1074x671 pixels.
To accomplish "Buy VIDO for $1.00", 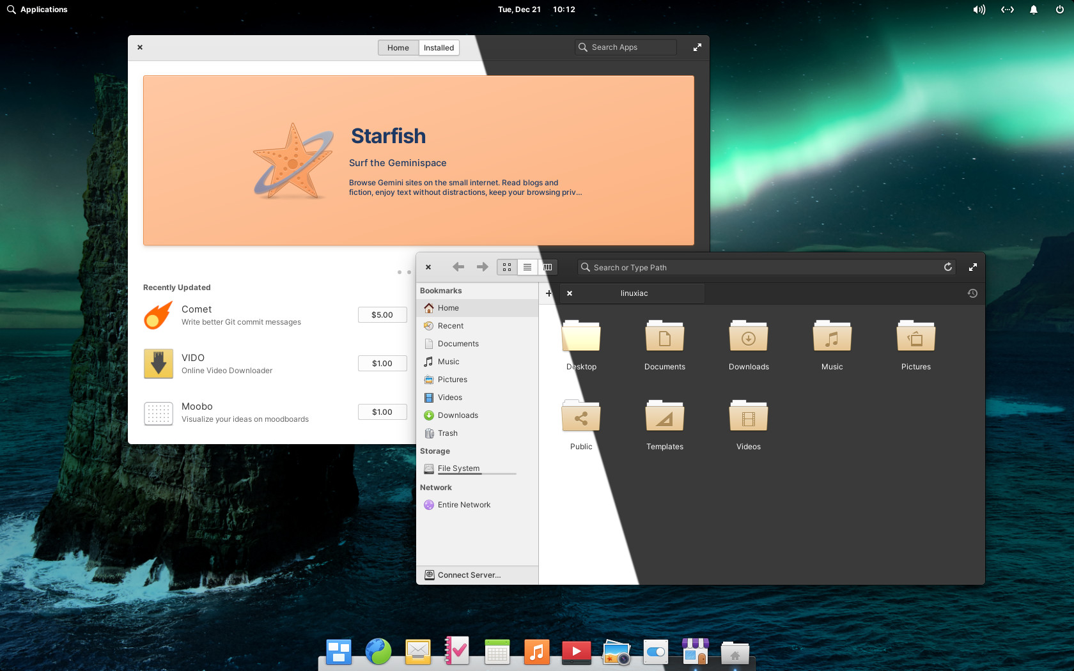I will [382, 364].
